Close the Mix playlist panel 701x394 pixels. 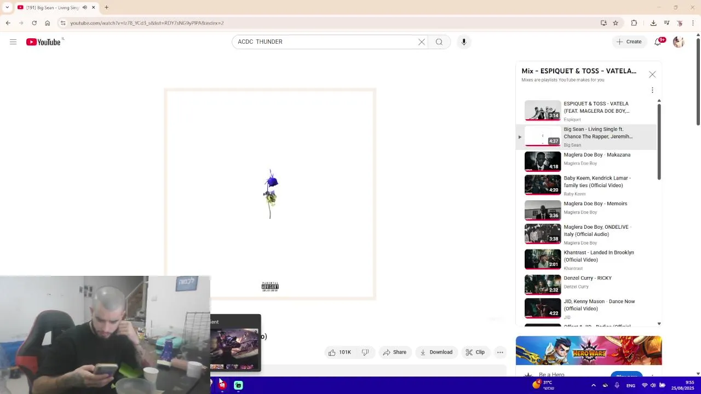[x=652, y=74]
